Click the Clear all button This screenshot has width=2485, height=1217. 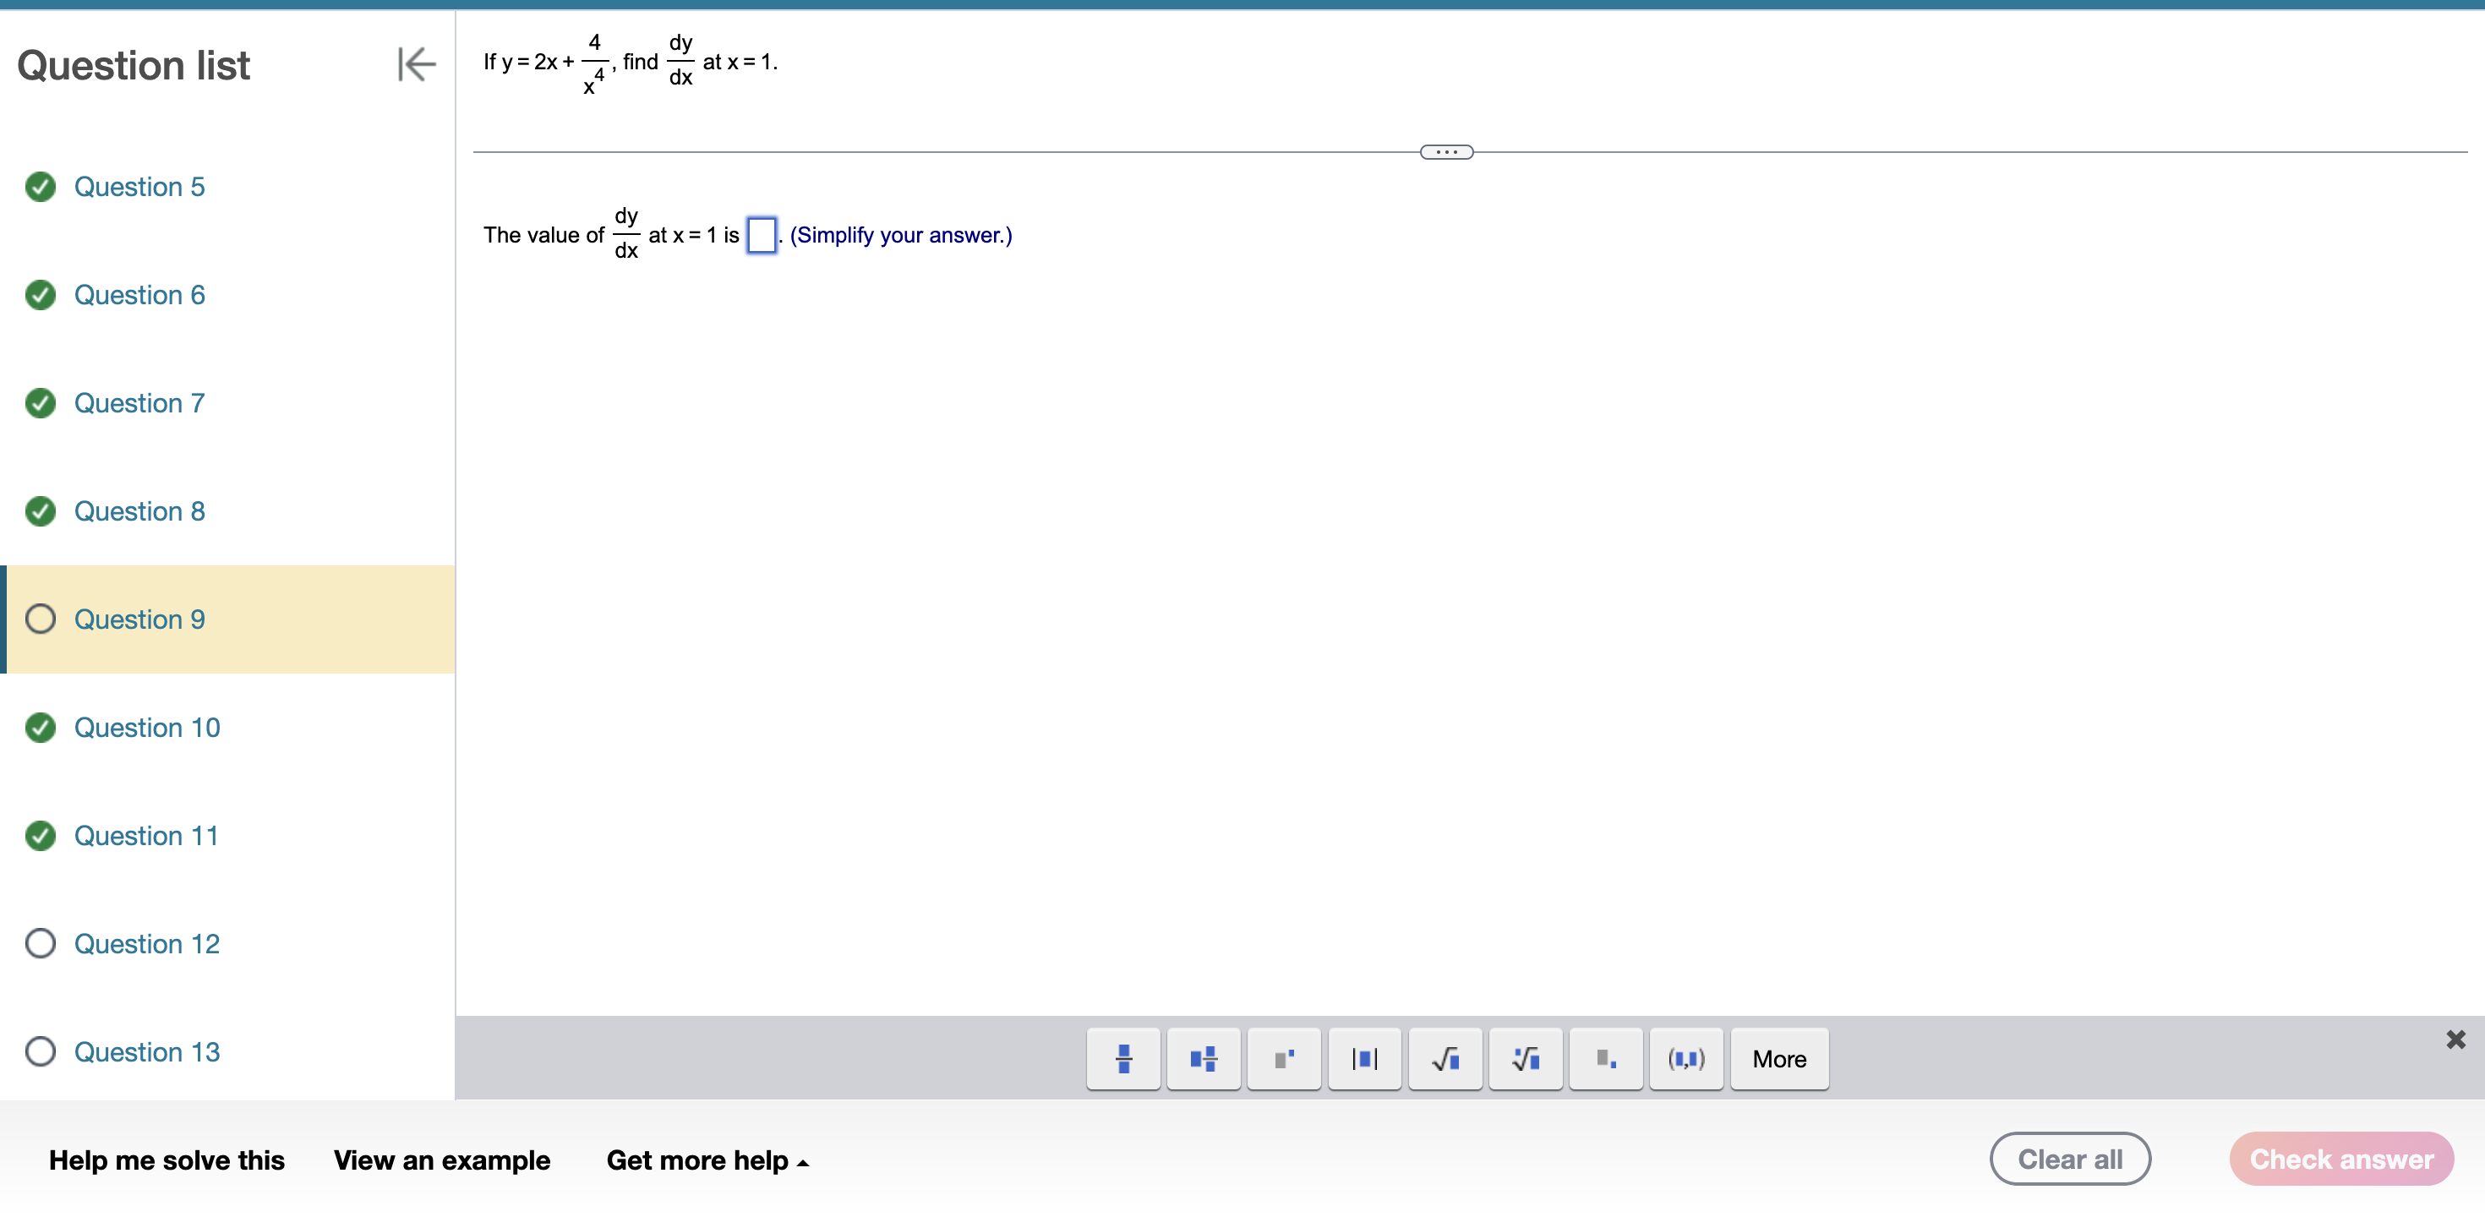(x=2070, y=1158)
